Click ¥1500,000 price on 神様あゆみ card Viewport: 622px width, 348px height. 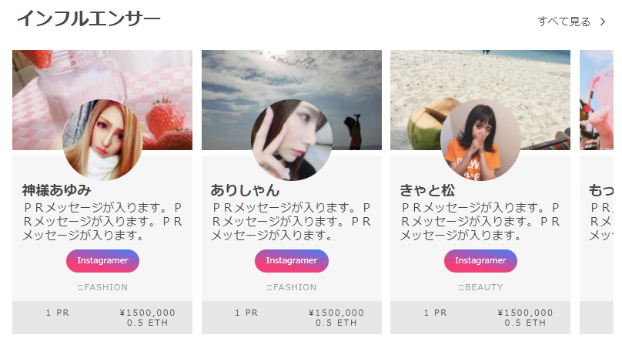pos(148,313)
